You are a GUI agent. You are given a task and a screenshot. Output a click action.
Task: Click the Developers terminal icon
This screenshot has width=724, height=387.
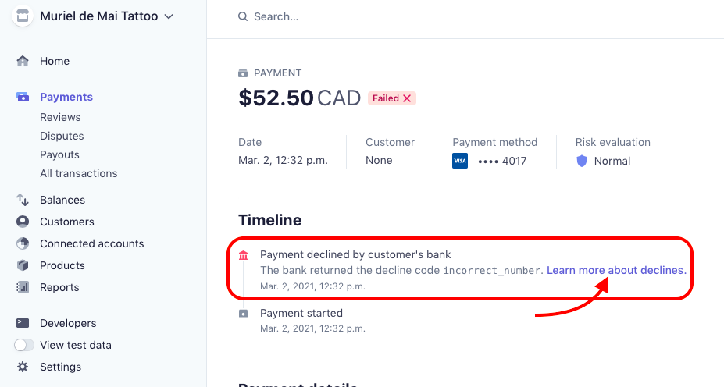(23, 323)
